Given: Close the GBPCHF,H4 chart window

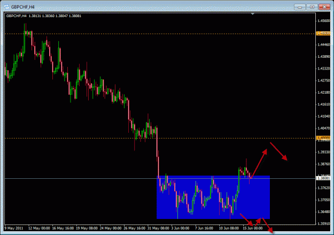Looking at the screenshot, I should click(x=324, y=7).
